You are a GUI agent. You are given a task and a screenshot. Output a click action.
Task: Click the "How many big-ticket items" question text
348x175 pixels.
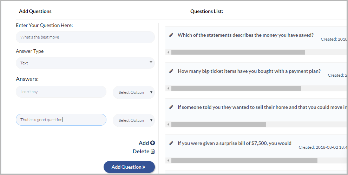click(x=249, y=71)
